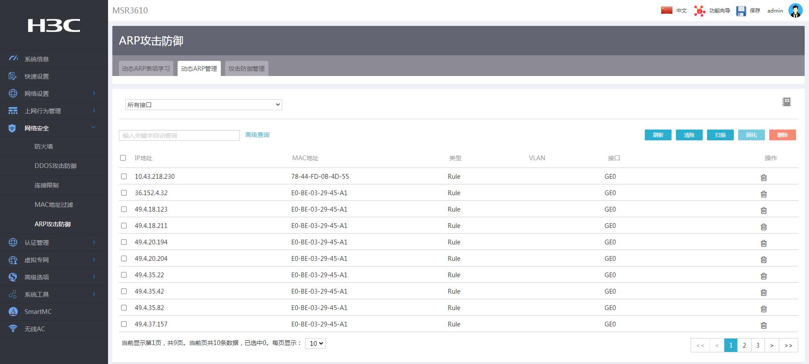The image size is (809, 364).
Task: Select the 动态ARP管理 tab
Action: tap(199, 68)
